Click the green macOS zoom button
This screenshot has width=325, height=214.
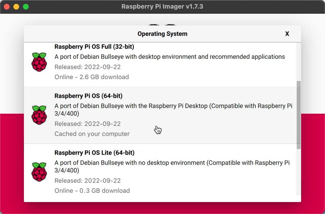pos(26,7)
